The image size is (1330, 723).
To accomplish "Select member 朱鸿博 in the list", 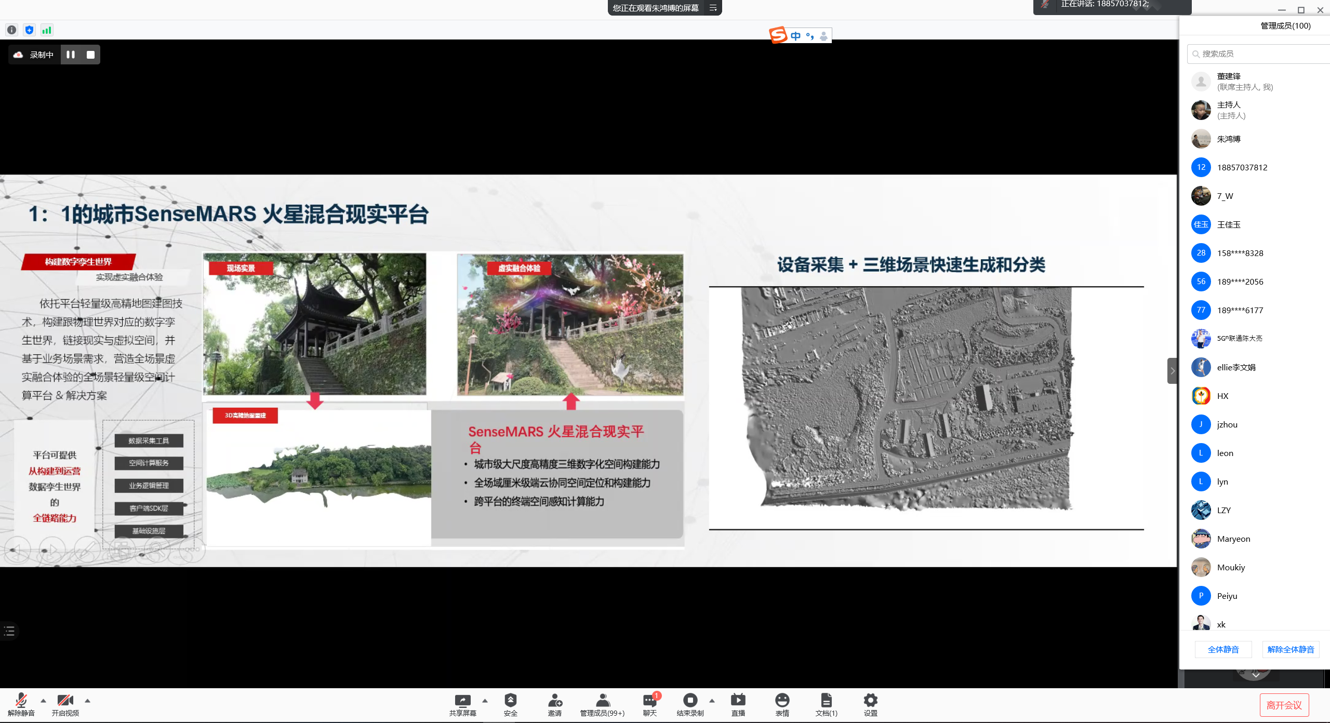I will 1255,139.
